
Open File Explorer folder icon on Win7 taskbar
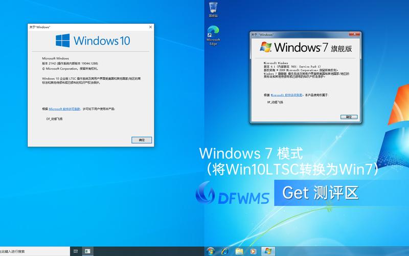pos(239,251)
